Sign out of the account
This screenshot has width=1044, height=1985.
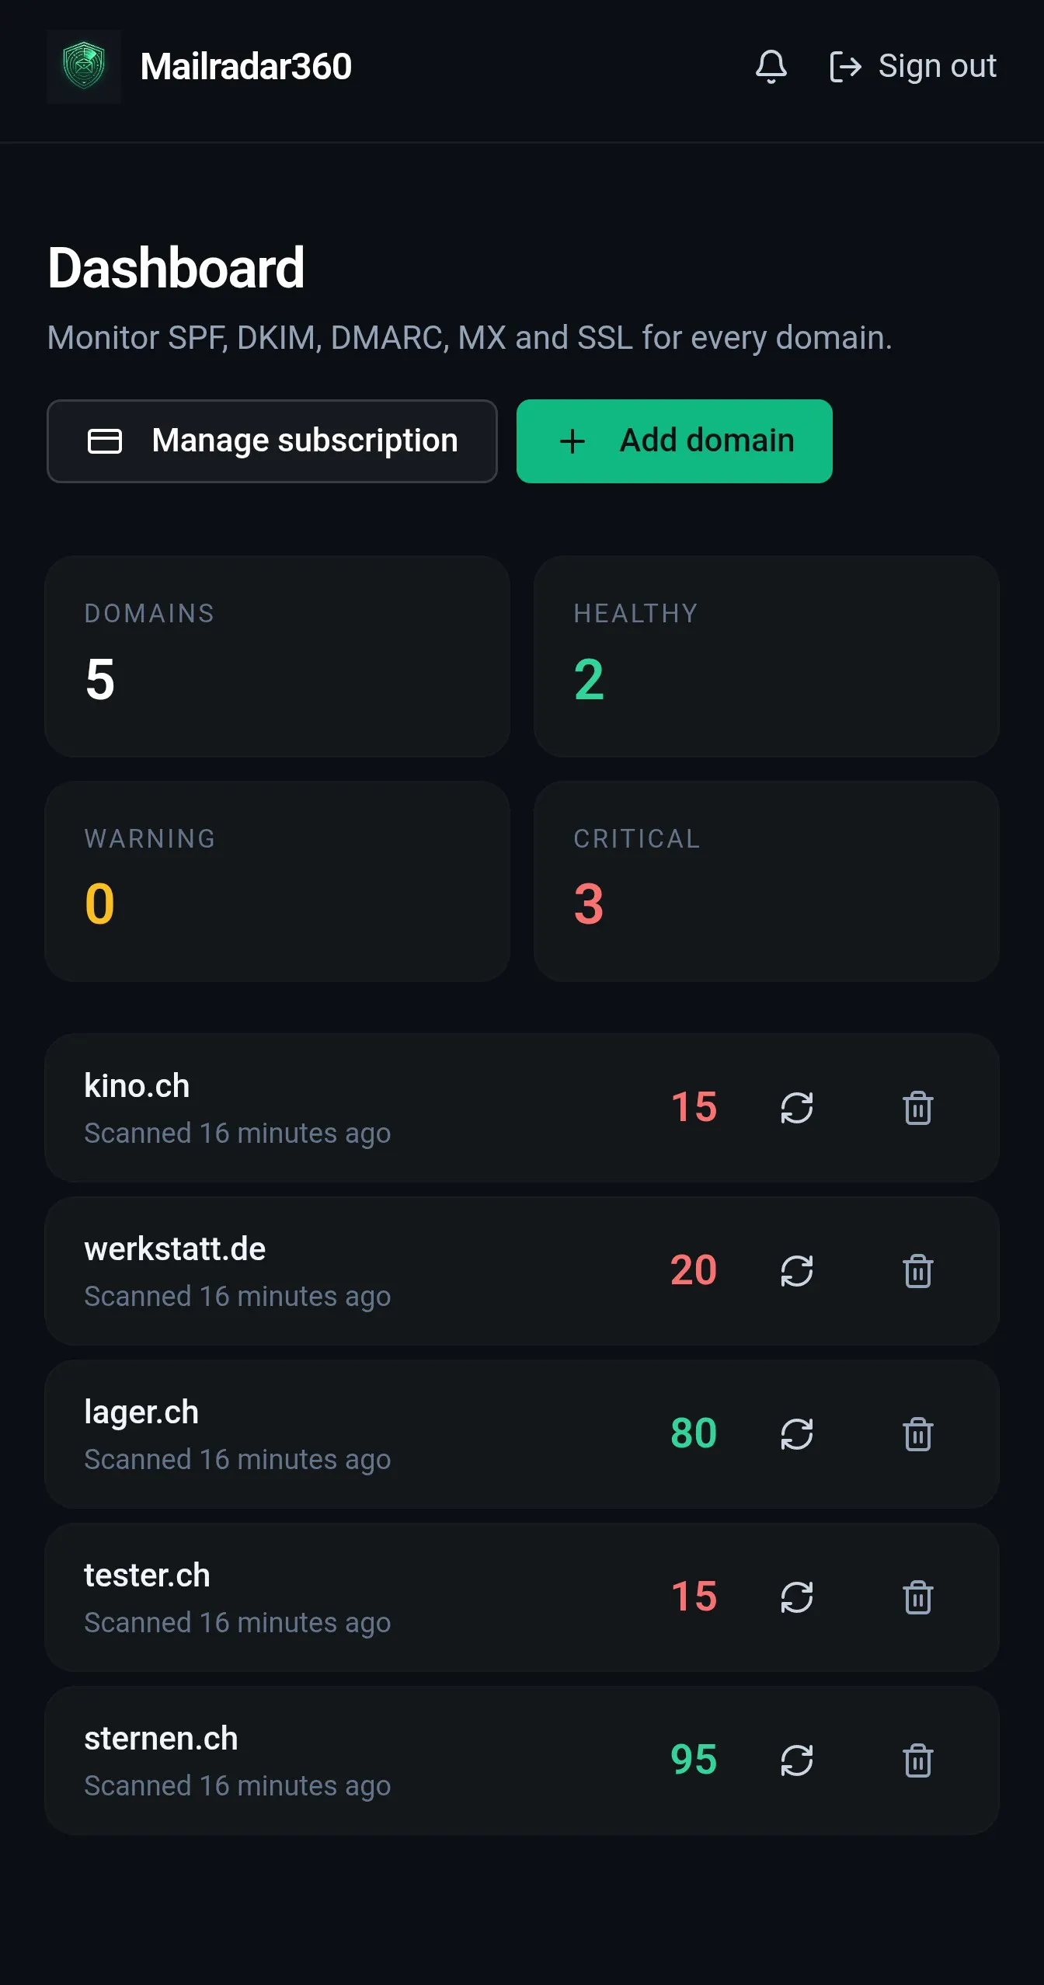pos(913,67)
